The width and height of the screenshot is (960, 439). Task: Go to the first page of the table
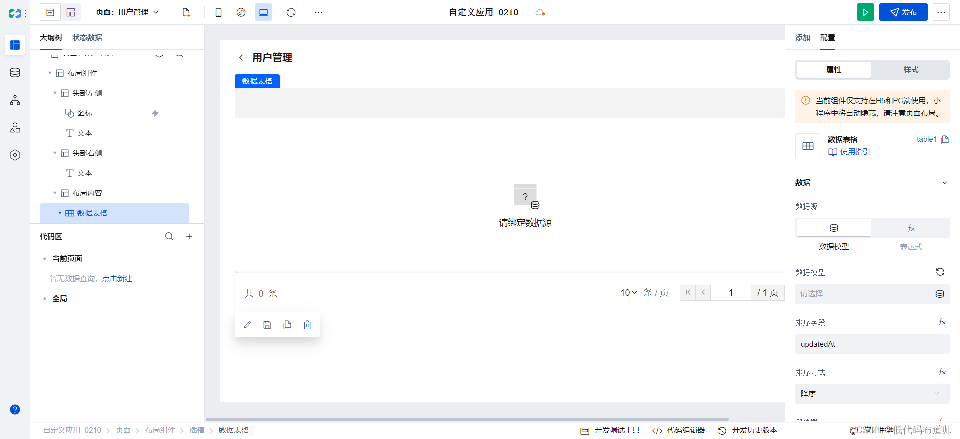688,293
